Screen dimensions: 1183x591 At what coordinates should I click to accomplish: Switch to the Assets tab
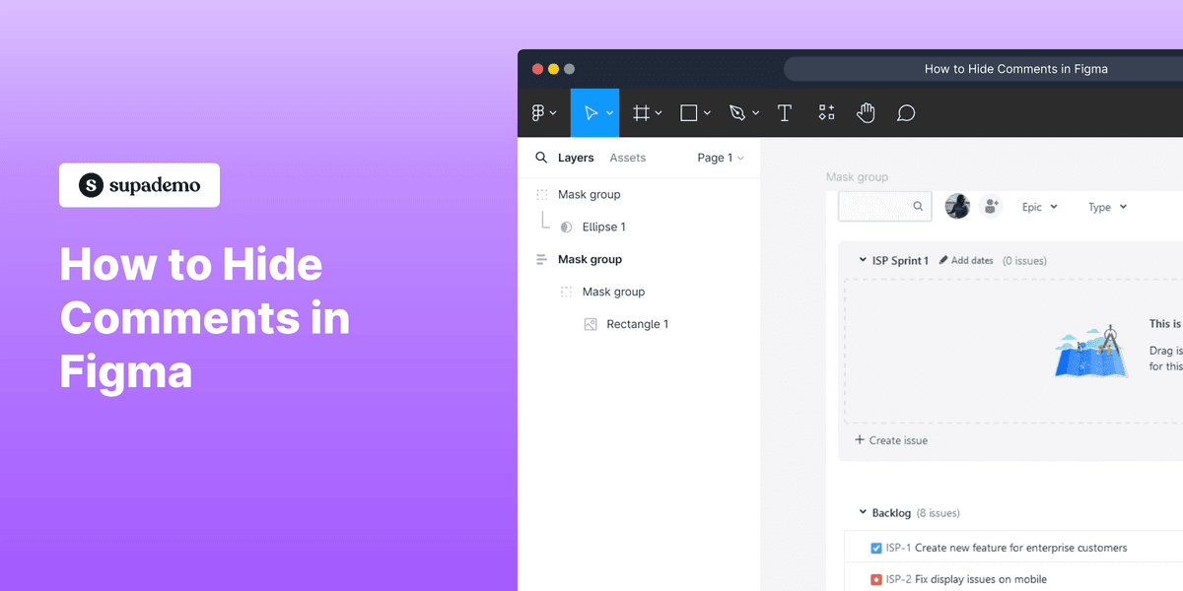point(630,157)
